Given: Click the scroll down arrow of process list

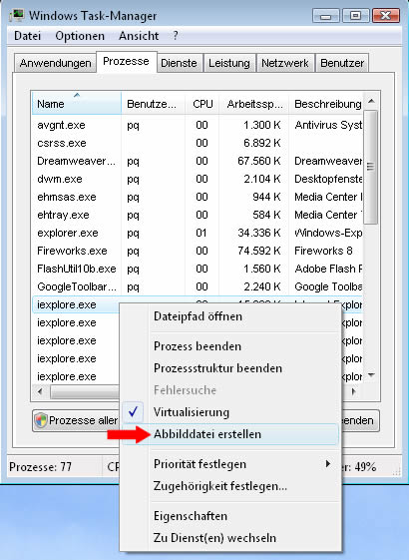Looking at the screenshot, I should pos(371,375).
